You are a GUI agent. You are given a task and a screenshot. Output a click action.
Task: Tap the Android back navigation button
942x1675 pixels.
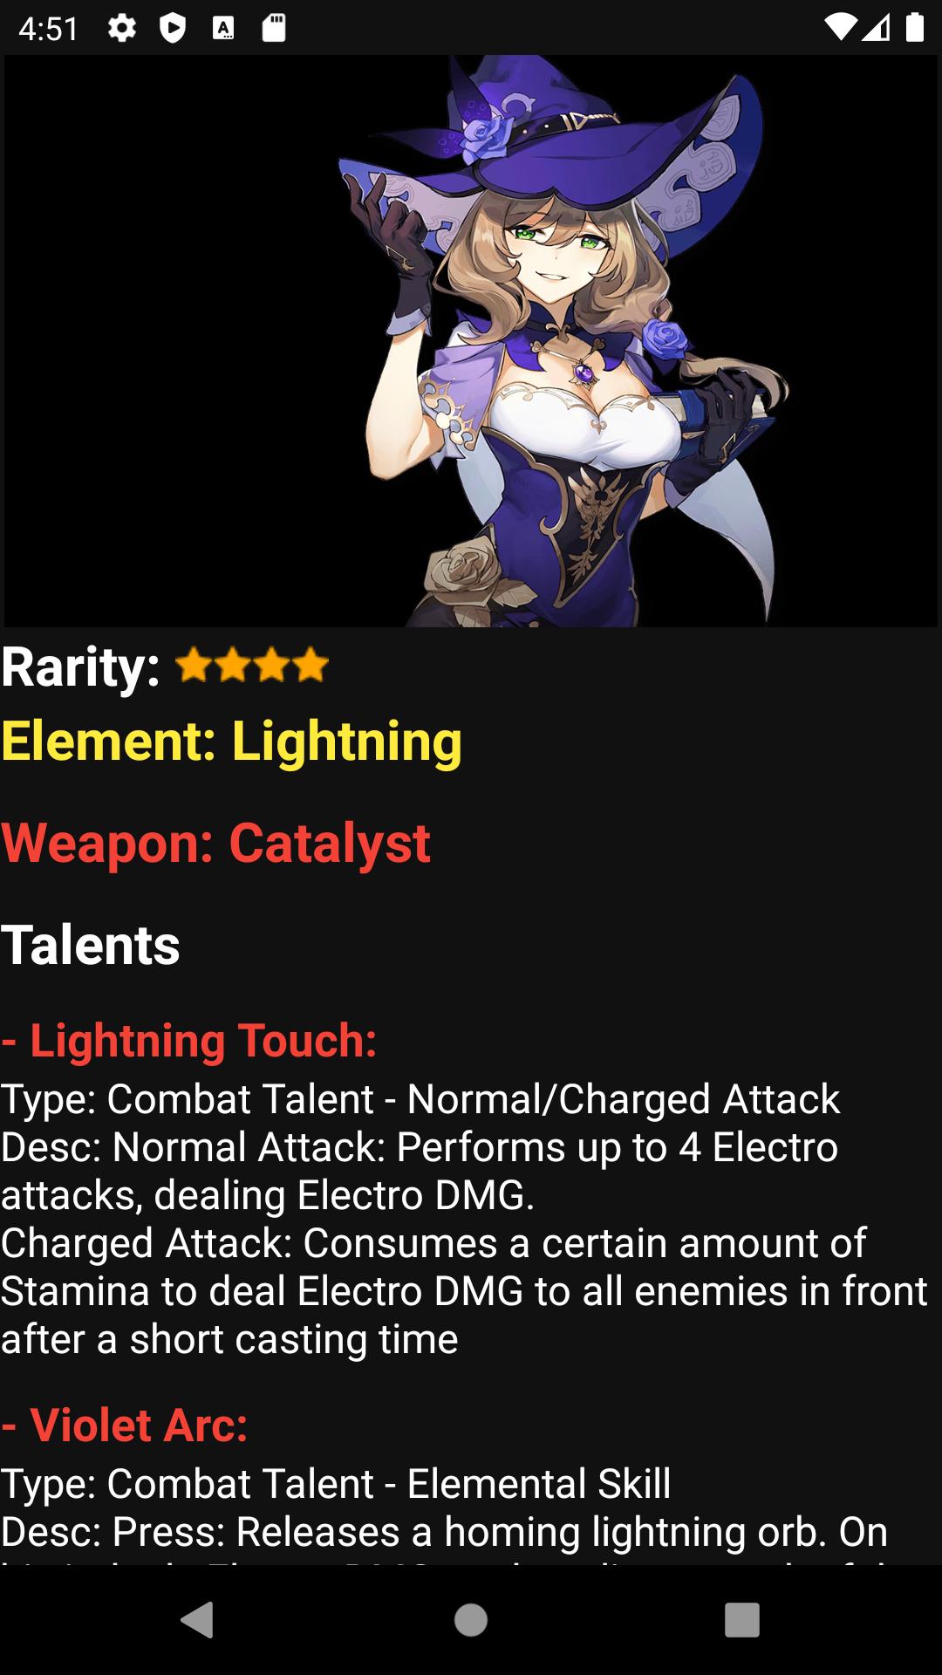coord(197,1620)
